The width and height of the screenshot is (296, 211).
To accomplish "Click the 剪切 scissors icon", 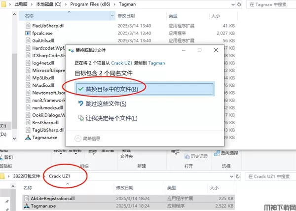I will tap(1, 157).
